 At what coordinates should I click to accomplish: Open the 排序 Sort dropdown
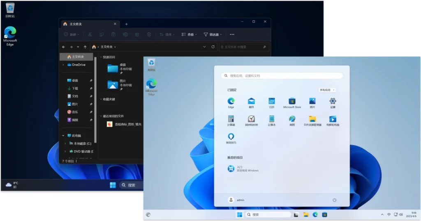pyautogui.click(x=167, y=34)
